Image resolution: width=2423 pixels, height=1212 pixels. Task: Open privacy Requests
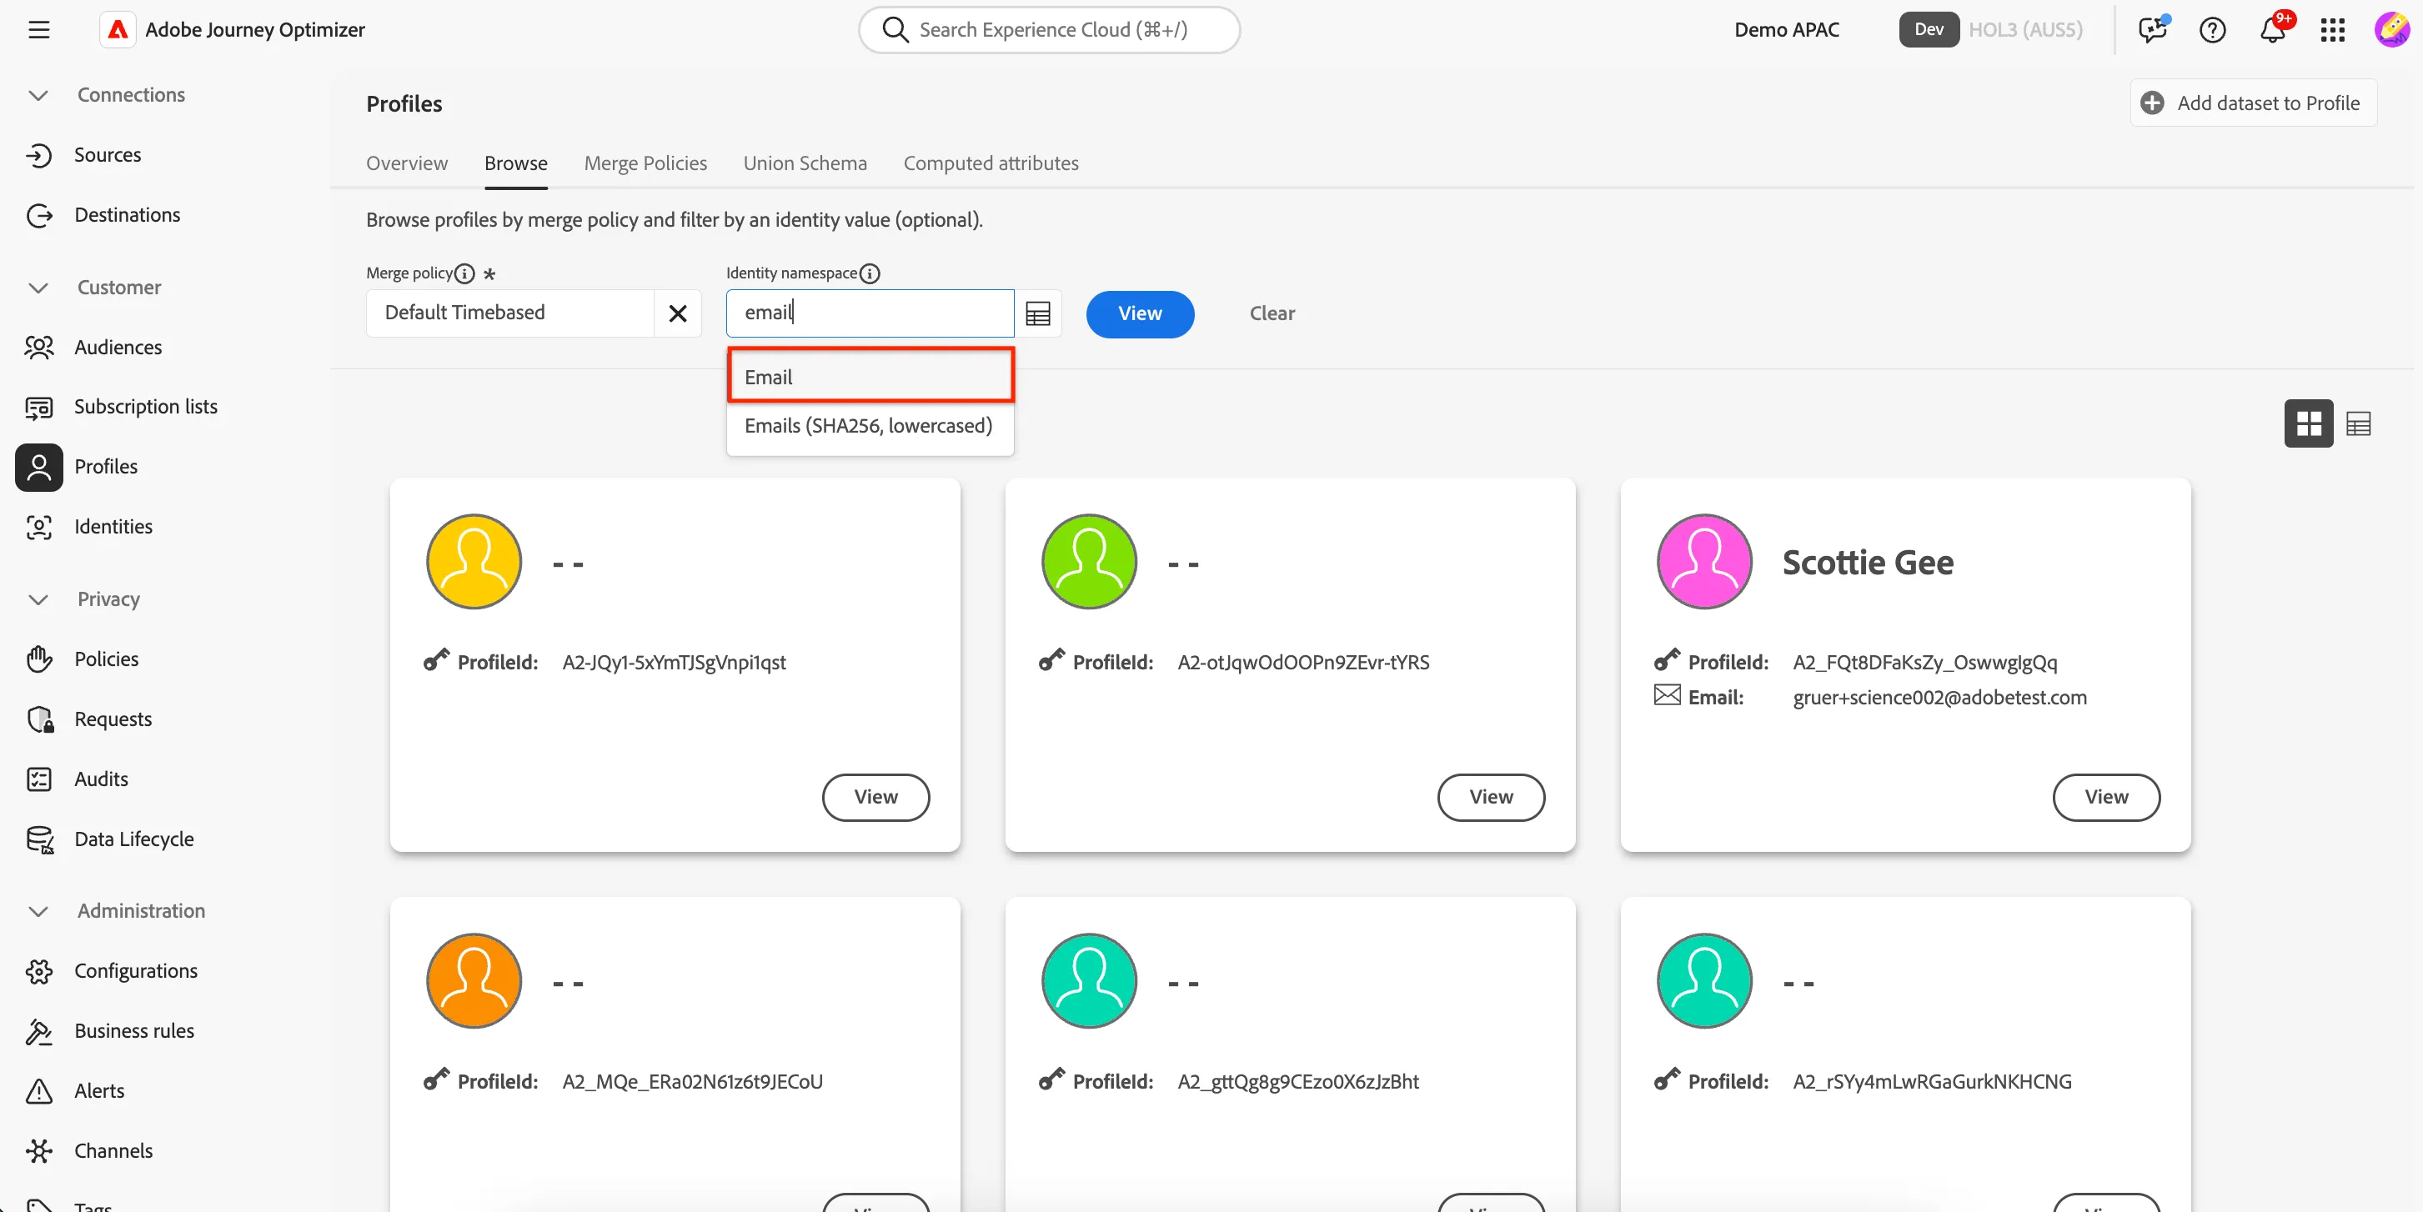click(113, 719)
